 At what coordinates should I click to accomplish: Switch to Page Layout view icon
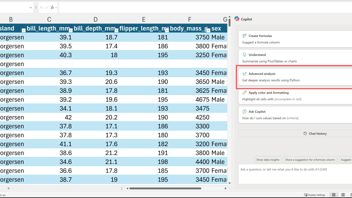coord(343,195)
